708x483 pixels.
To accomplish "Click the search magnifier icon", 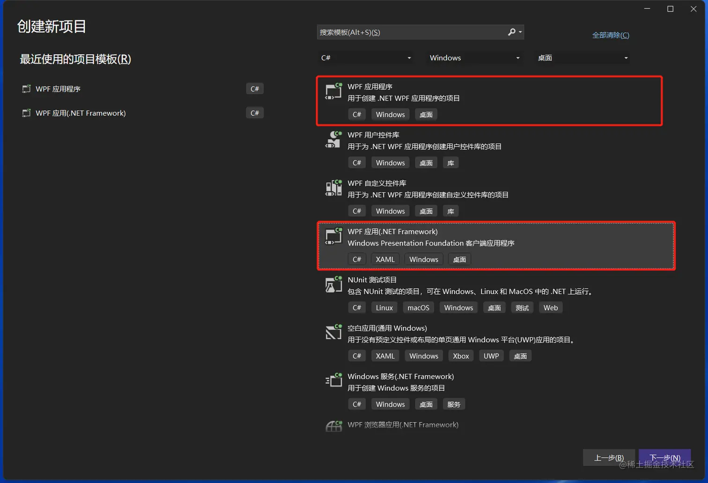I will pos(512,32).
